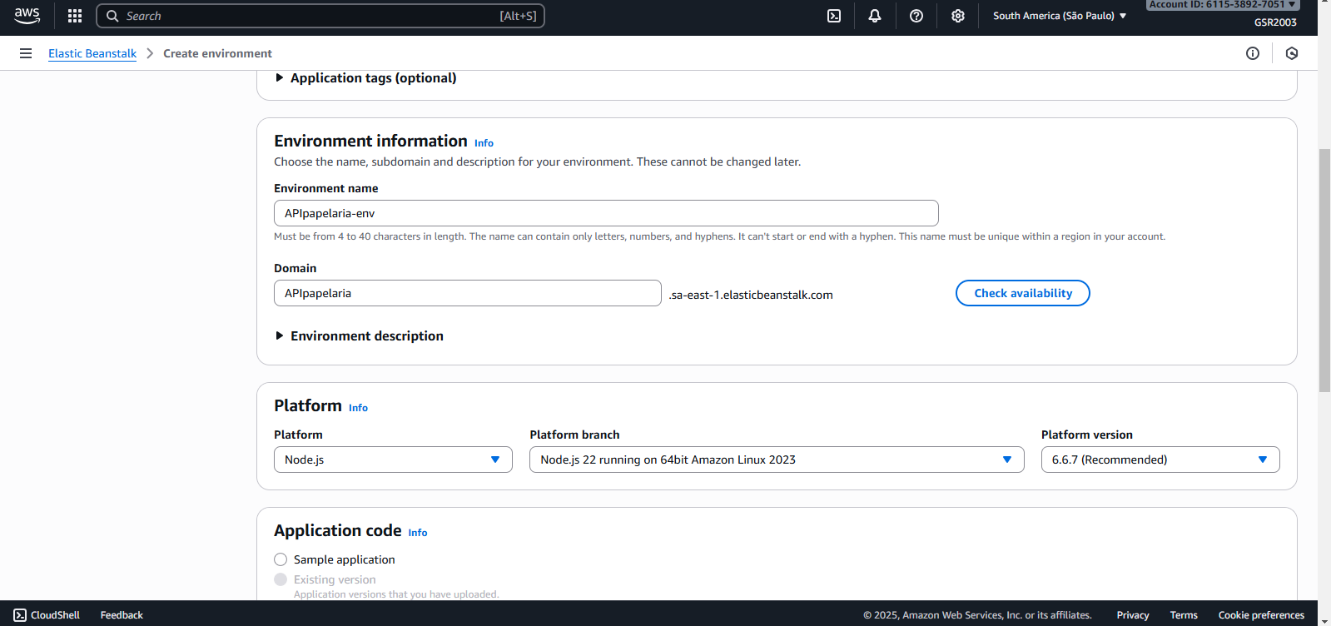Open the notifications bell
Image resolution: width=1331 pixels, height=626 pixels.
coord(875,16)
